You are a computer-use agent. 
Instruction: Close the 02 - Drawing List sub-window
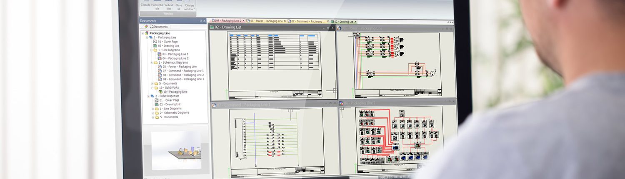pyautogui.click(x=332, y=28)
